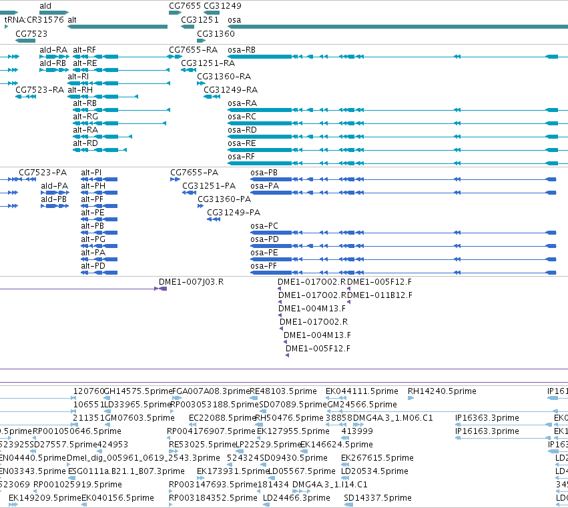Select the CG31249-RA transcript label
This screenshot has width=568, height=508.
tap(231, 90)
